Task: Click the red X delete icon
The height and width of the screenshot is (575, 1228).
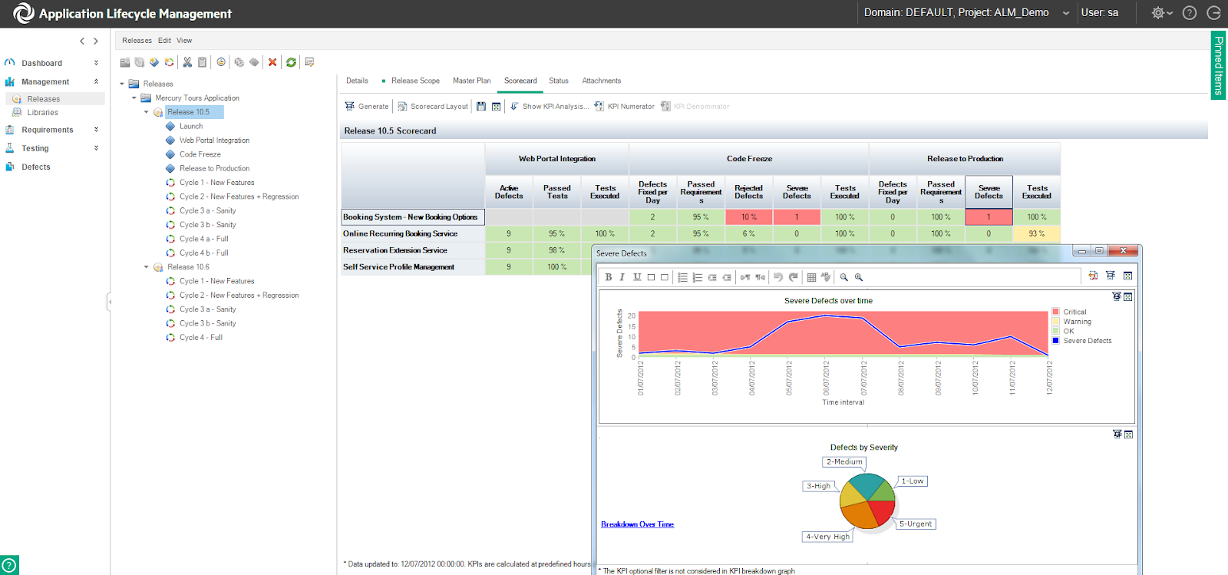Action: (272, 62)
